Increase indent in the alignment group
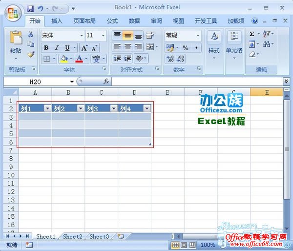This screenshot has width=293, height=251. (128, 59)
